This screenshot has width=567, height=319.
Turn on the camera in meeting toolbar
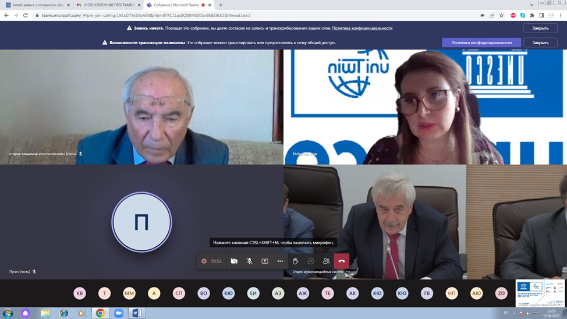coord(234,261)
